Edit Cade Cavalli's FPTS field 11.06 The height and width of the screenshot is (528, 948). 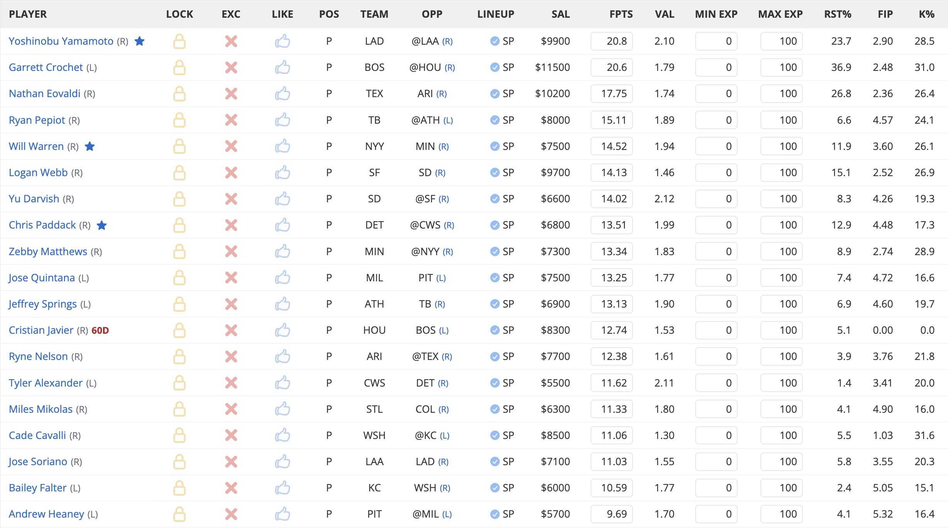(612, 436)
